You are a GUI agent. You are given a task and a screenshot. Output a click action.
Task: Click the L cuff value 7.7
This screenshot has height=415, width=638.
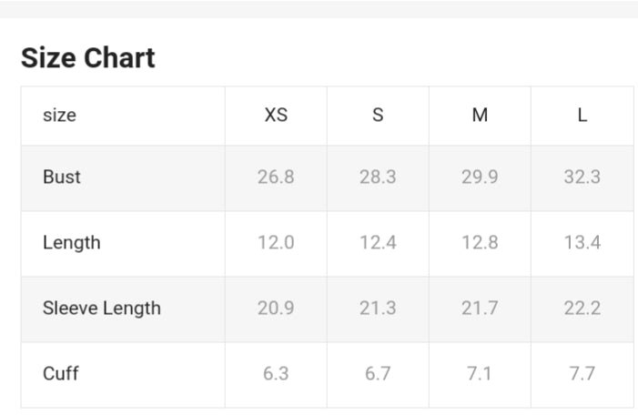coord(582,374)
